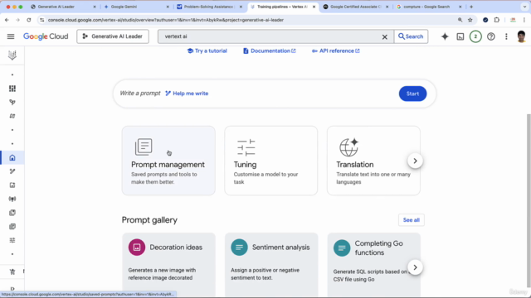This screenshot has height=298, width=531.
Task: Open the API reference link
Action: [x=335, y=50]
